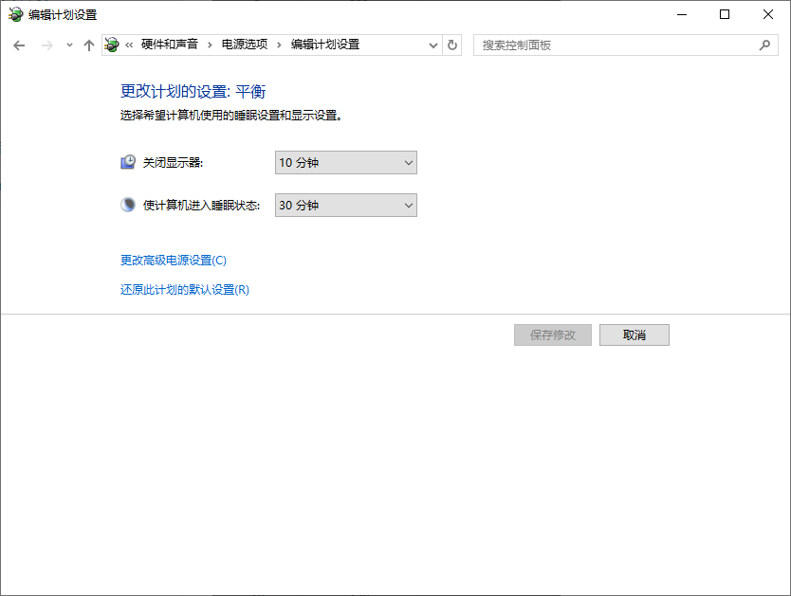Click the refresh icon in the address bar

coord(452,45)
